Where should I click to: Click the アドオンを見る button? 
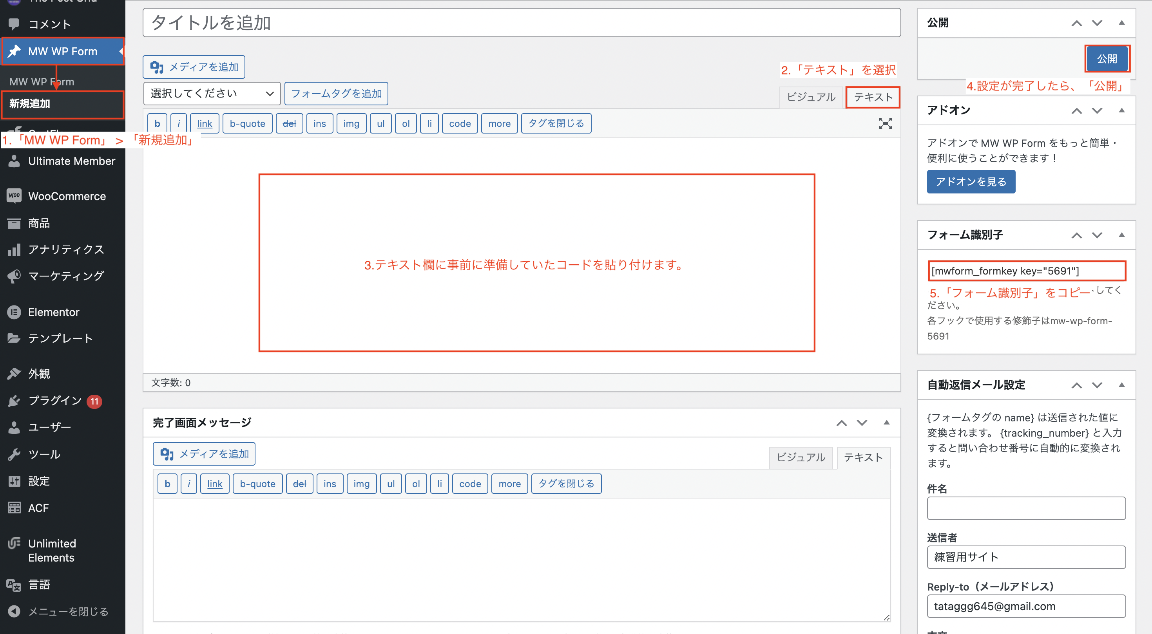click(971, 181)
